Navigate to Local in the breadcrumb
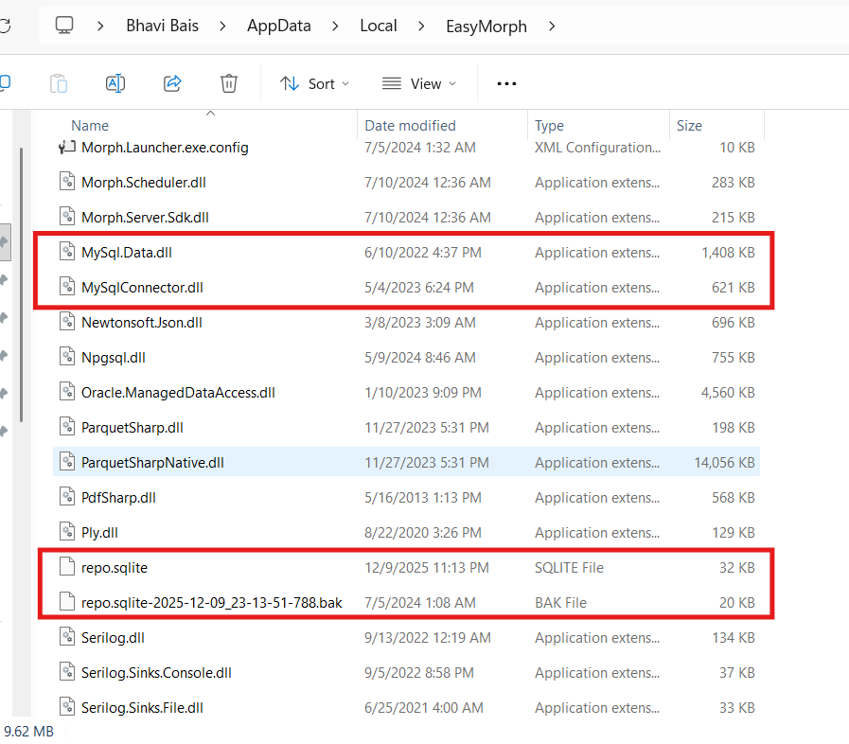 (378, 26)
